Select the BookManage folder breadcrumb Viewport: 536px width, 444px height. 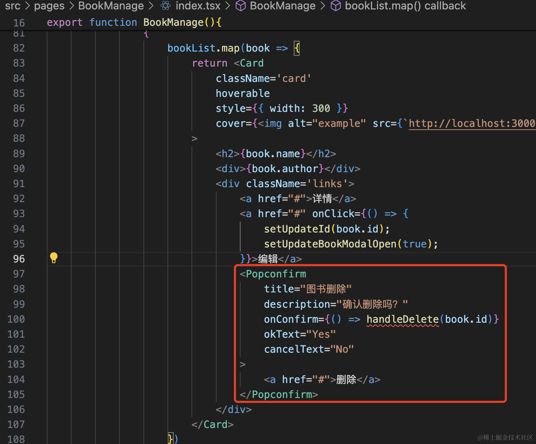click(111, 6)
